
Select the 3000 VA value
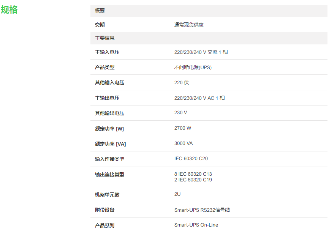[183, 143]
